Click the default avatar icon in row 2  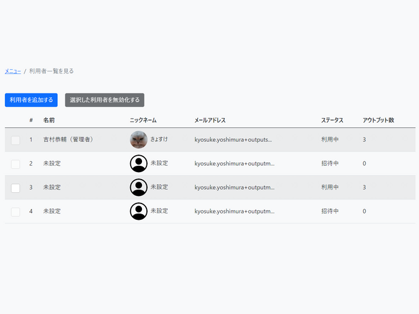(138, 163)
